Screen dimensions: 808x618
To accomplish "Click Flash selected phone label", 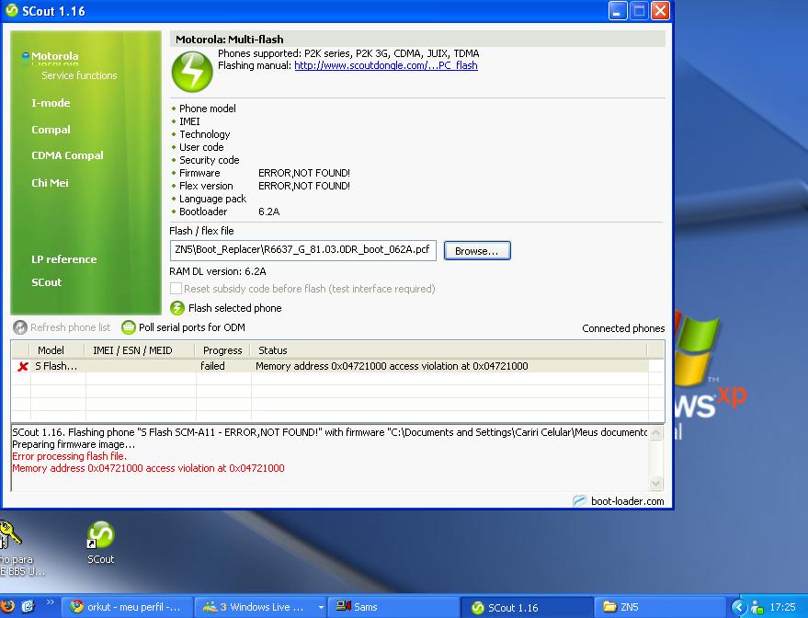I will [x=235, y=308].
